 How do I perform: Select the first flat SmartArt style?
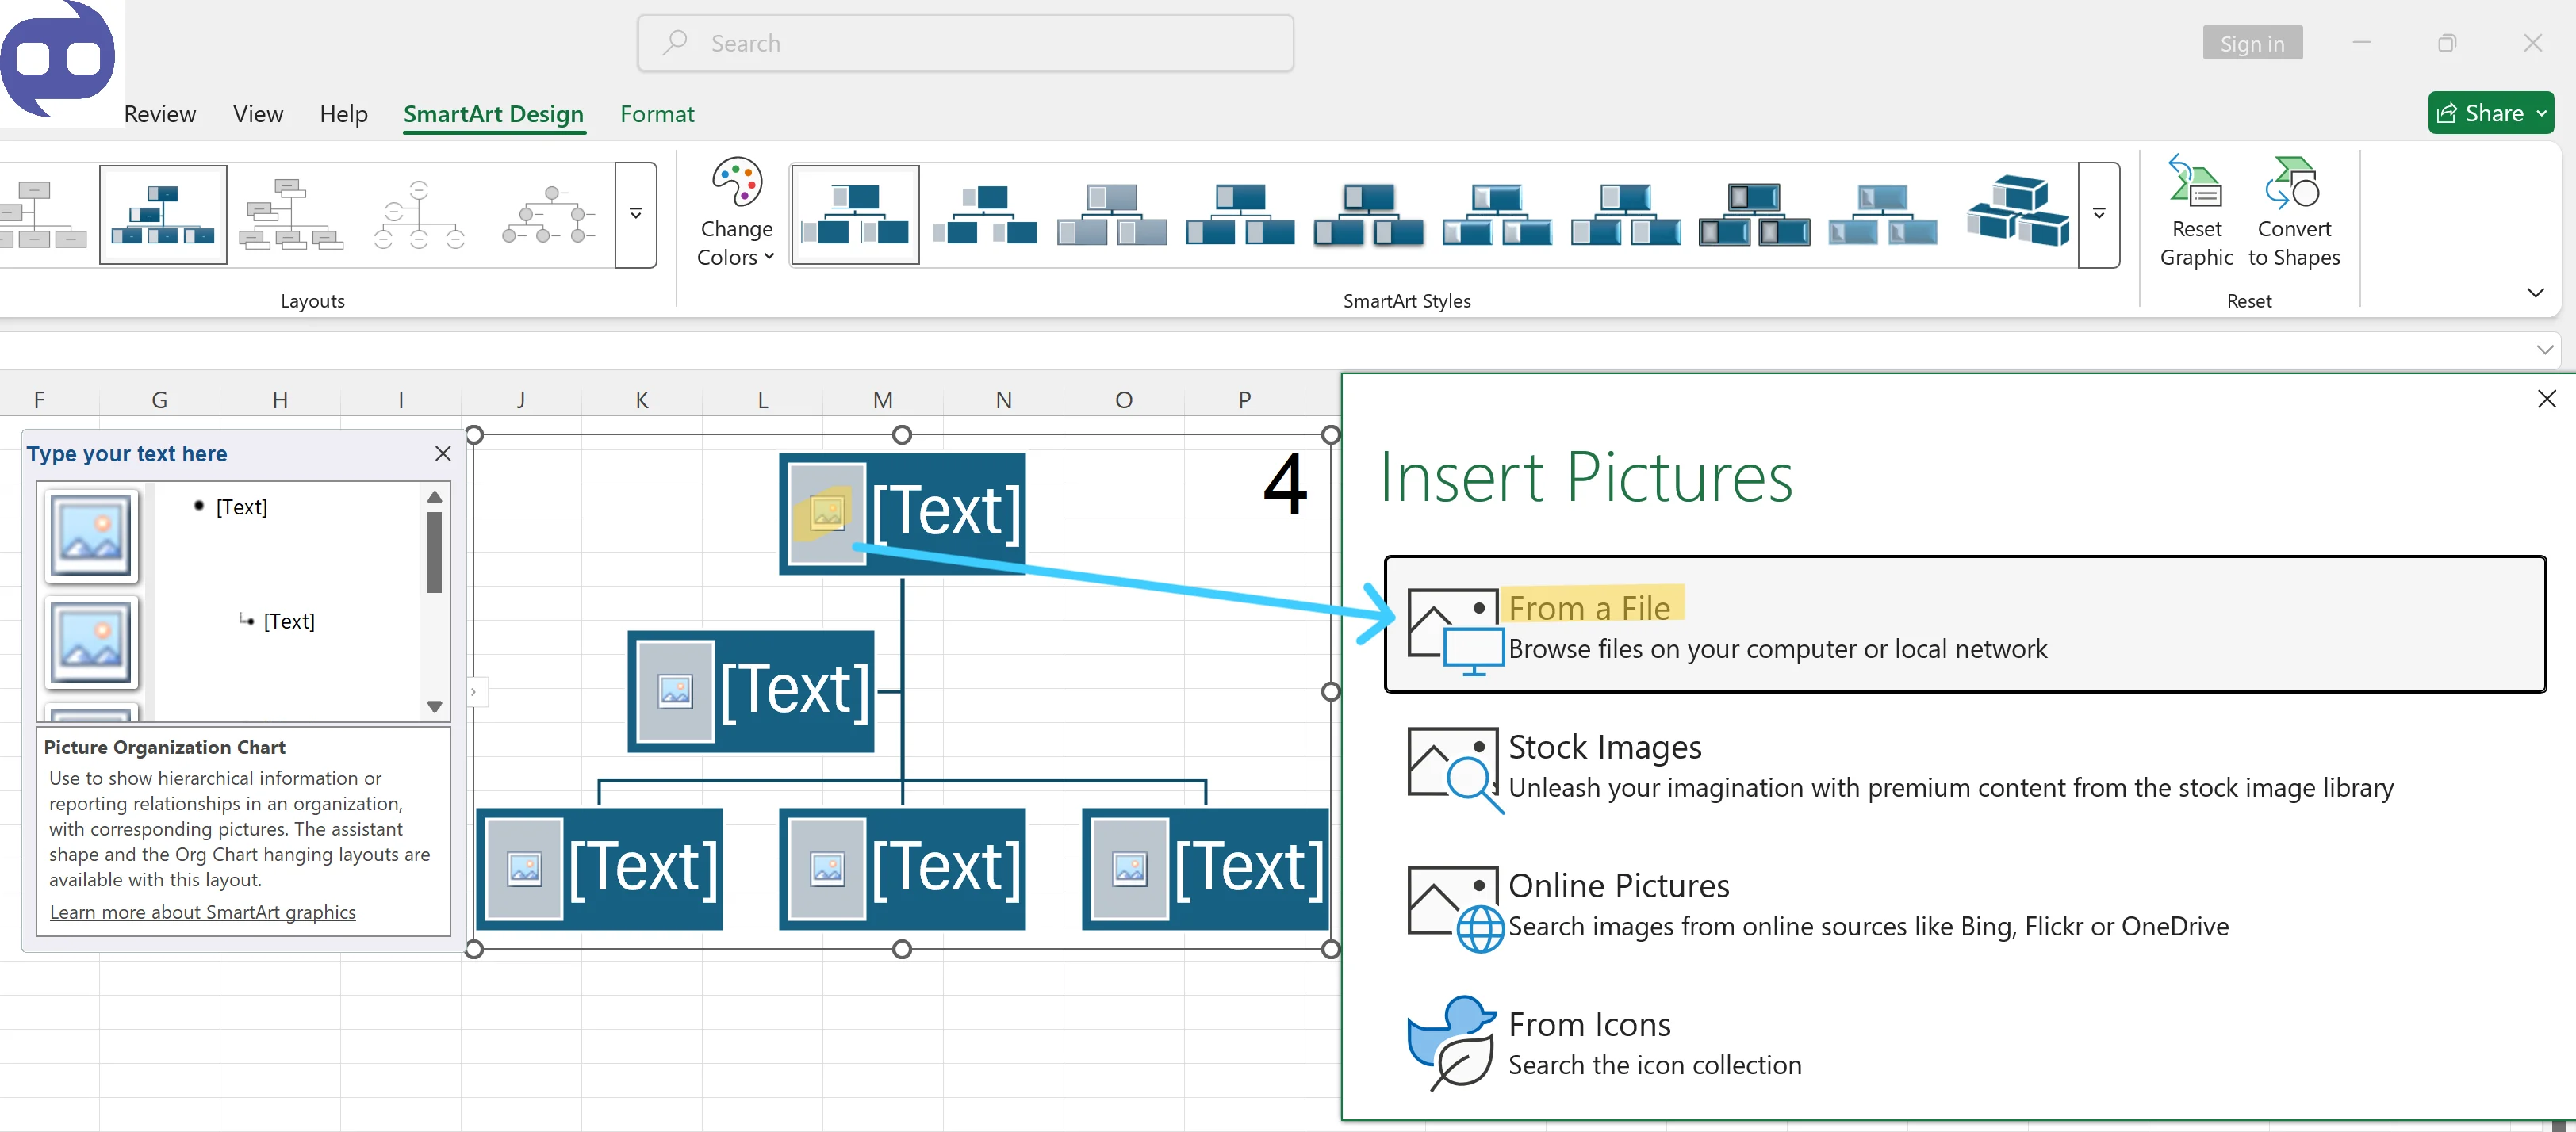pyautogui.click(x=855, y=215)
